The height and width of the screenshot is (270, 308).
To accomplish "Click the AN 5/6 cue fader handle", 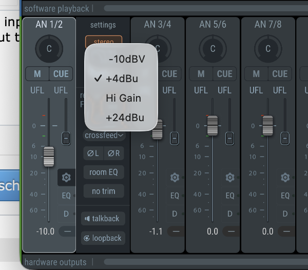I will coord(229,139).
